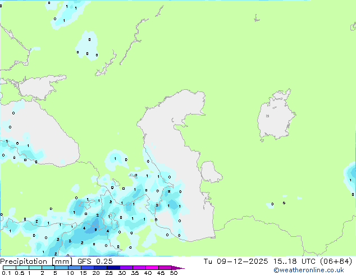Click the 45–50 mm legend swatch

(x=165, y=268)
